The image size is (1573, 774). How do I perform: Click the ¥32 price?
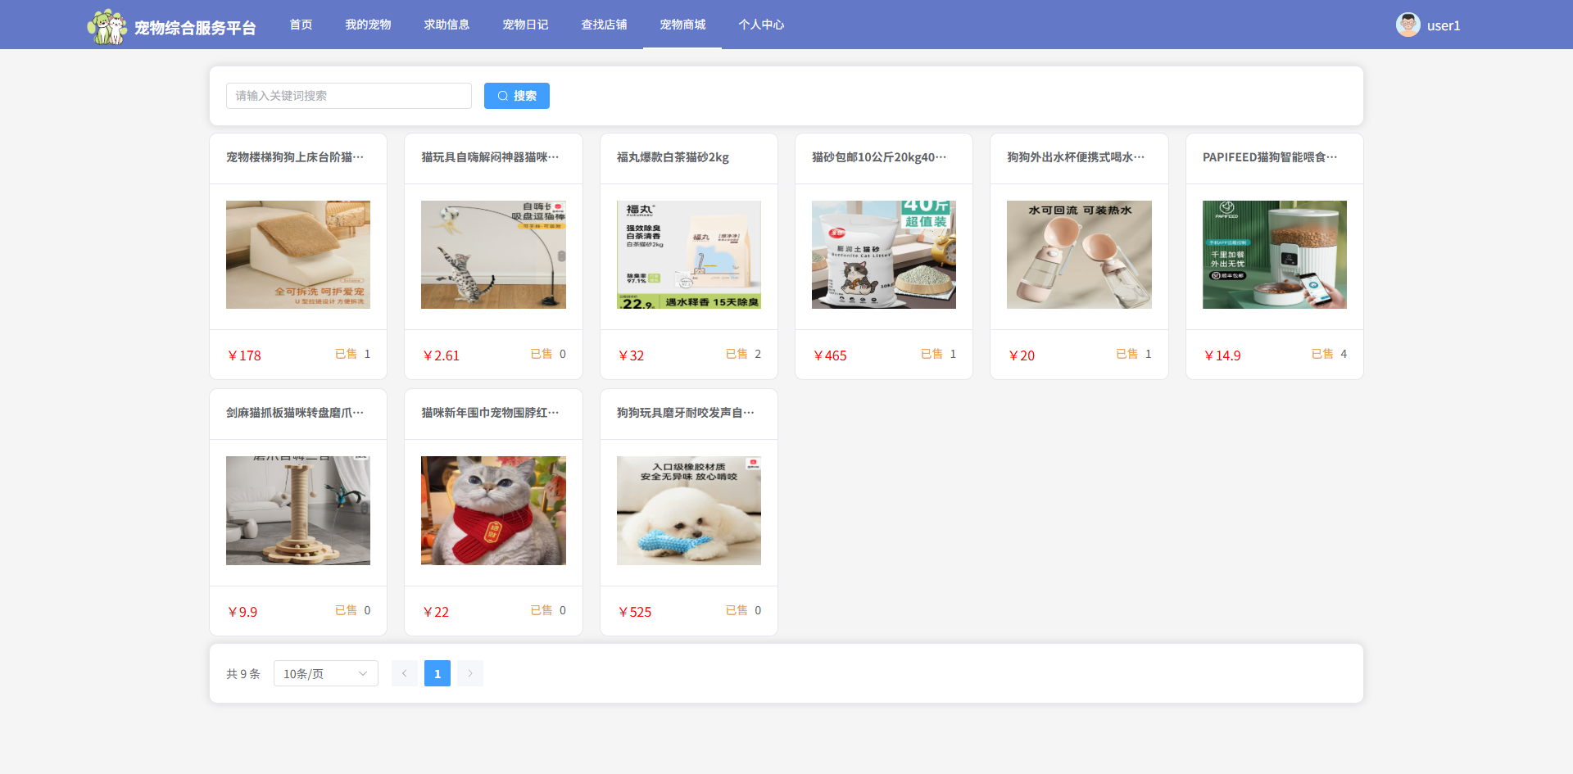[631, 355]
